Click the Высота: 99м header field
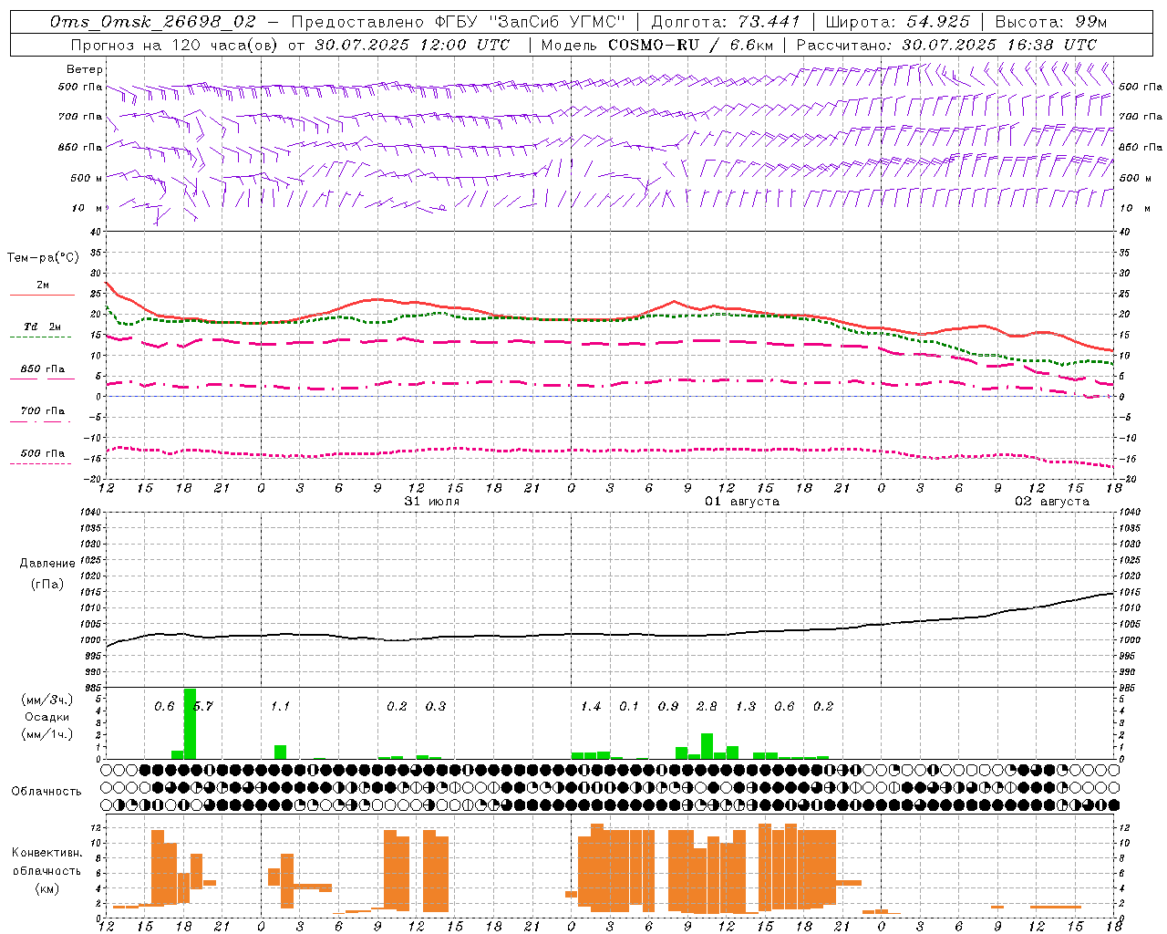This screenshot has height=934, width=1167. (x=1051, y=22)
